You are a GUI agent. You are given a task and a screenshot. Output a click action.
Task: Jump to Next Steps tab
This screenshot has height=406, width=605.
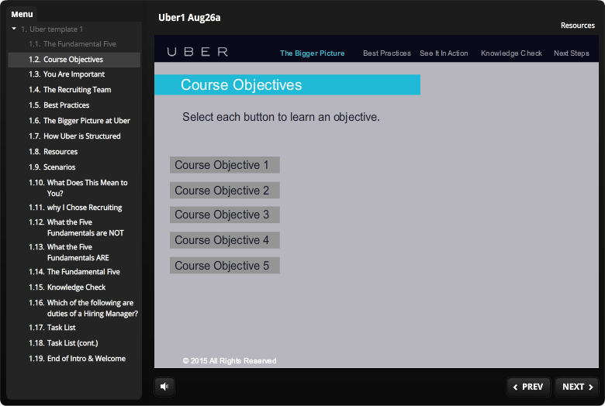[572, 53]
